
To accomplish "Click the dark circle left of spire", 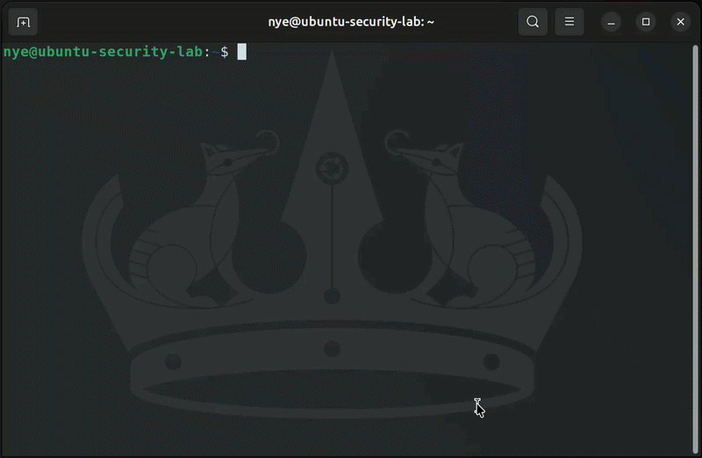I will (x=269, y=257).
